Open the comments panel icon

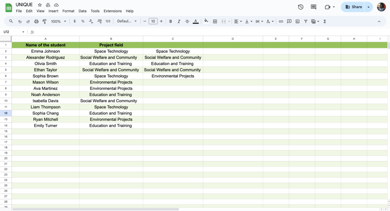(314, 7)
